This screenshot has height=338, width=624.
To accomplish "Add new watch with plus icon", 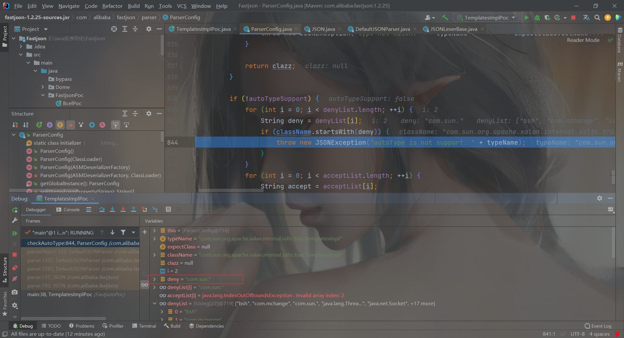I will (x=145, y=232).
